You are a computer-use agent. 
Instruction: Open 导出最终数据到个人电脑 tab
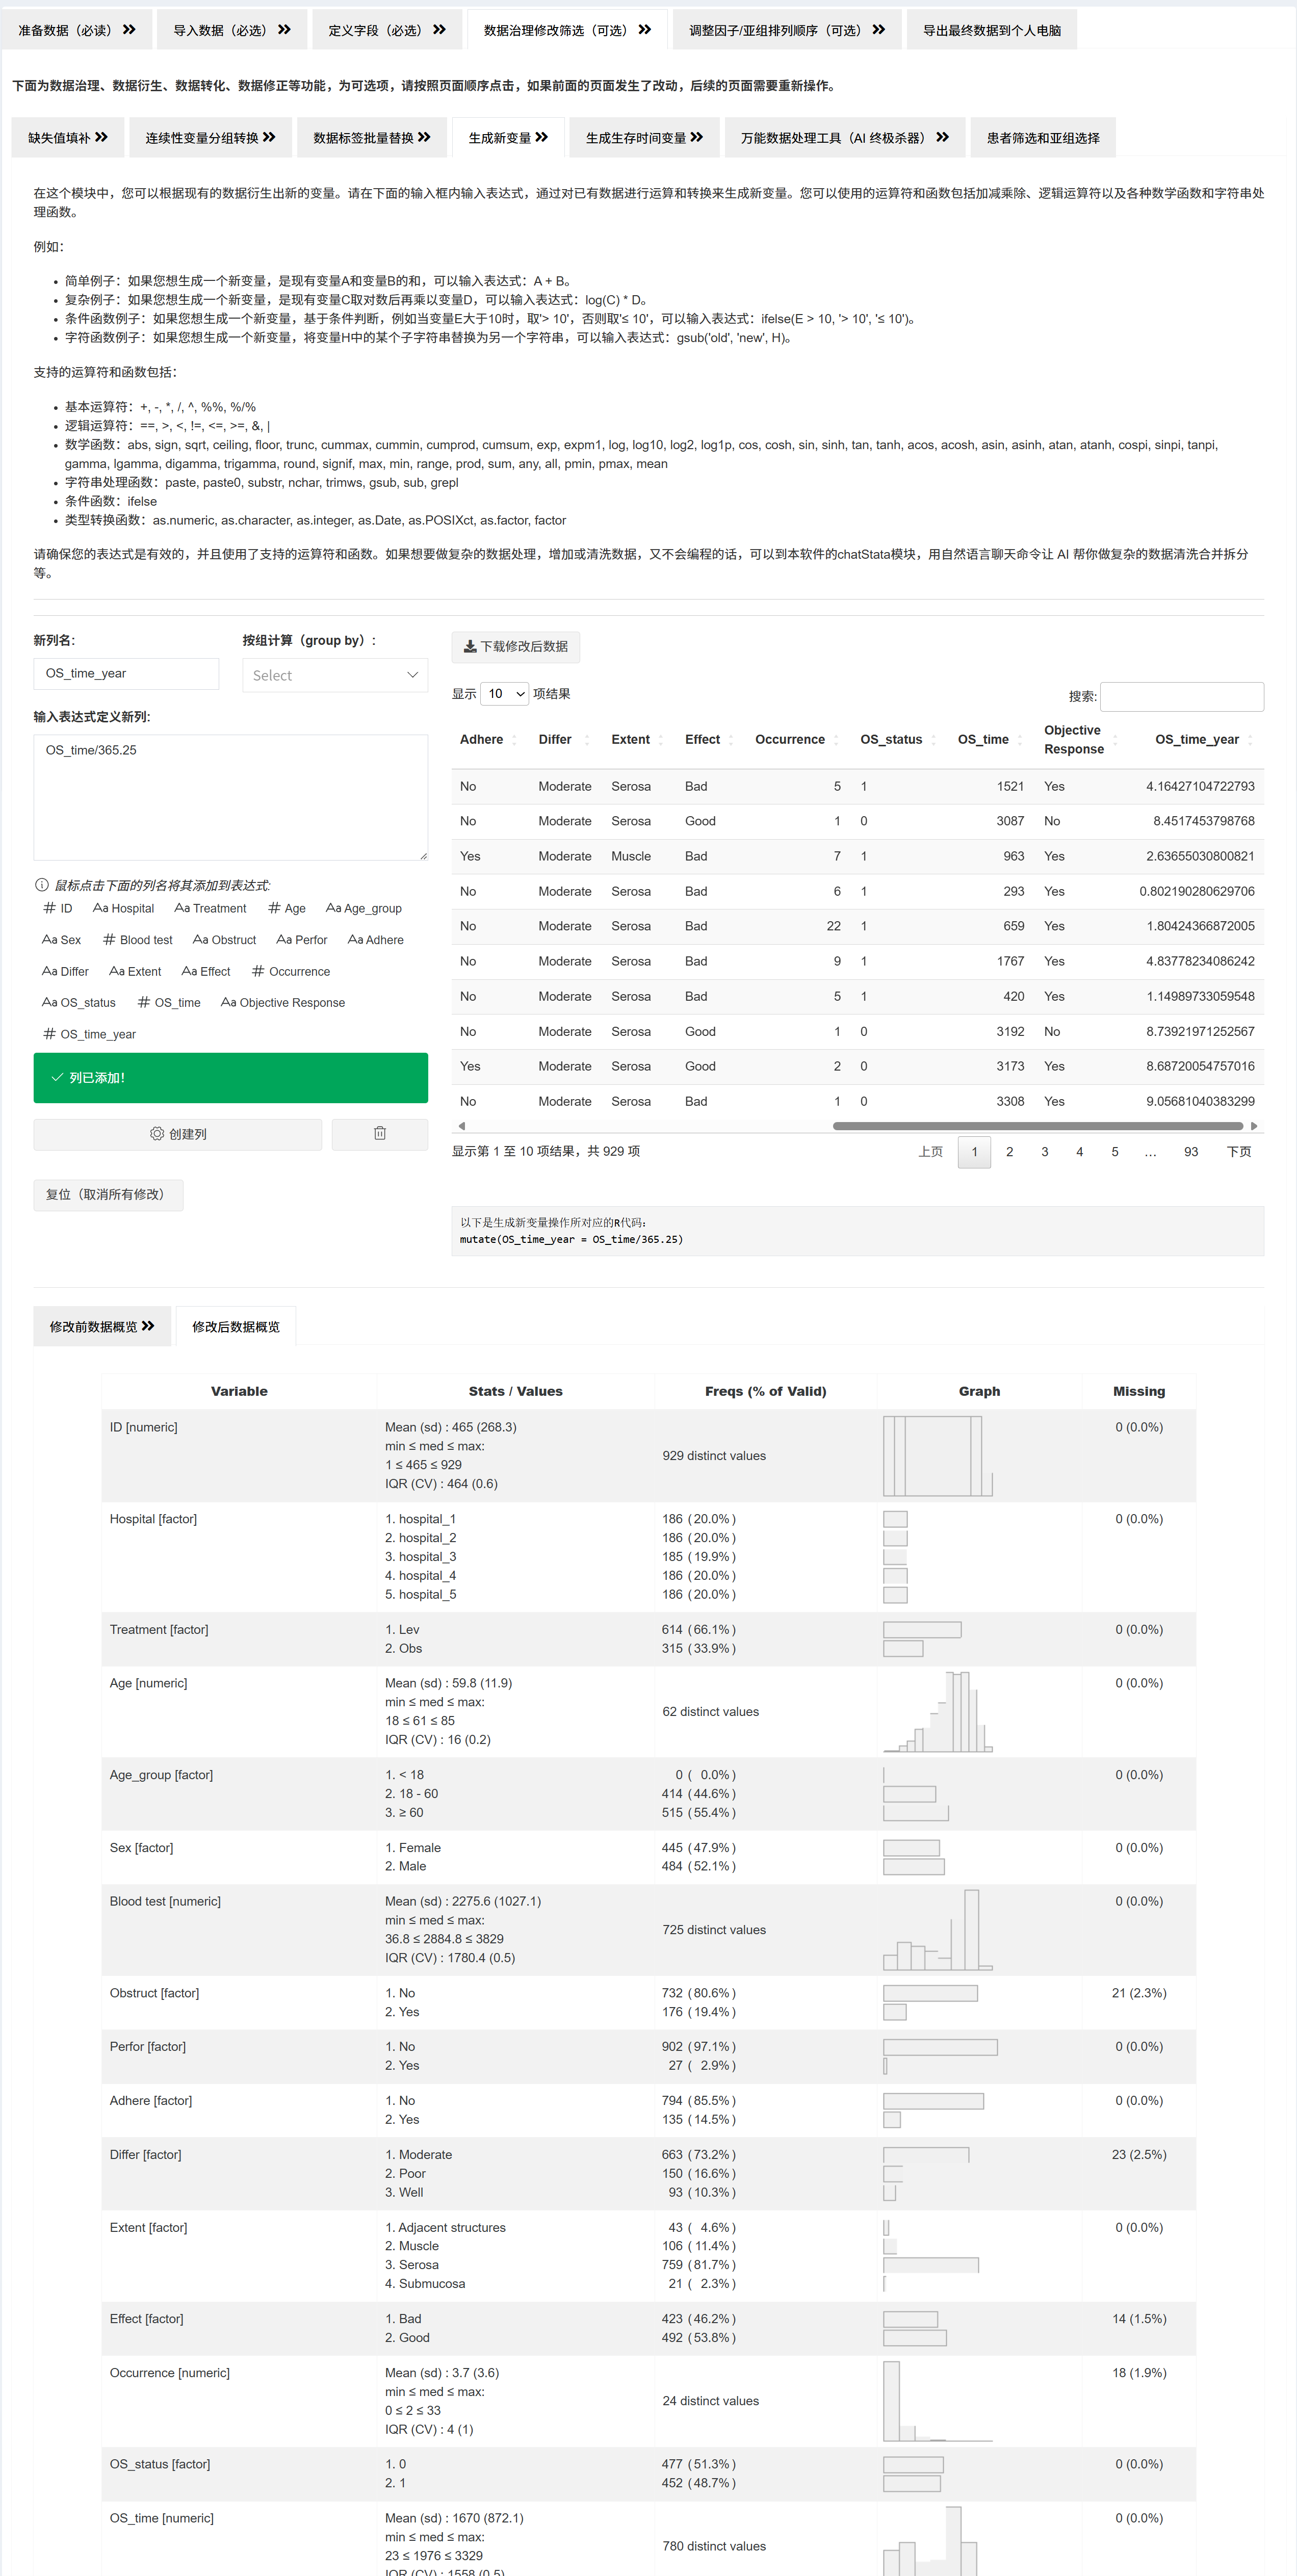992,30
